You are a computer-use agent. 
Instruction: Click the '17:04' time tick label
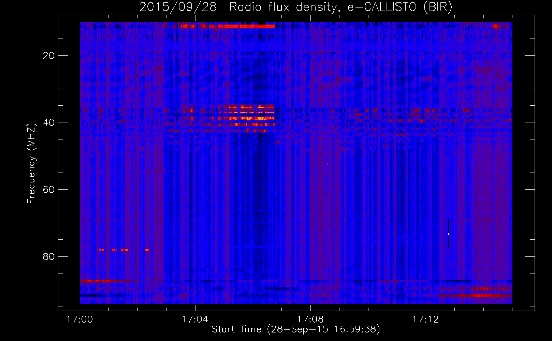coord(195,320)
